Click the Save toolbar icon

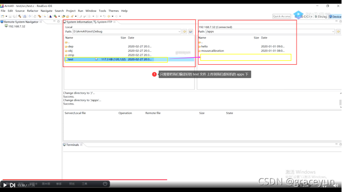tap(10, 16)
